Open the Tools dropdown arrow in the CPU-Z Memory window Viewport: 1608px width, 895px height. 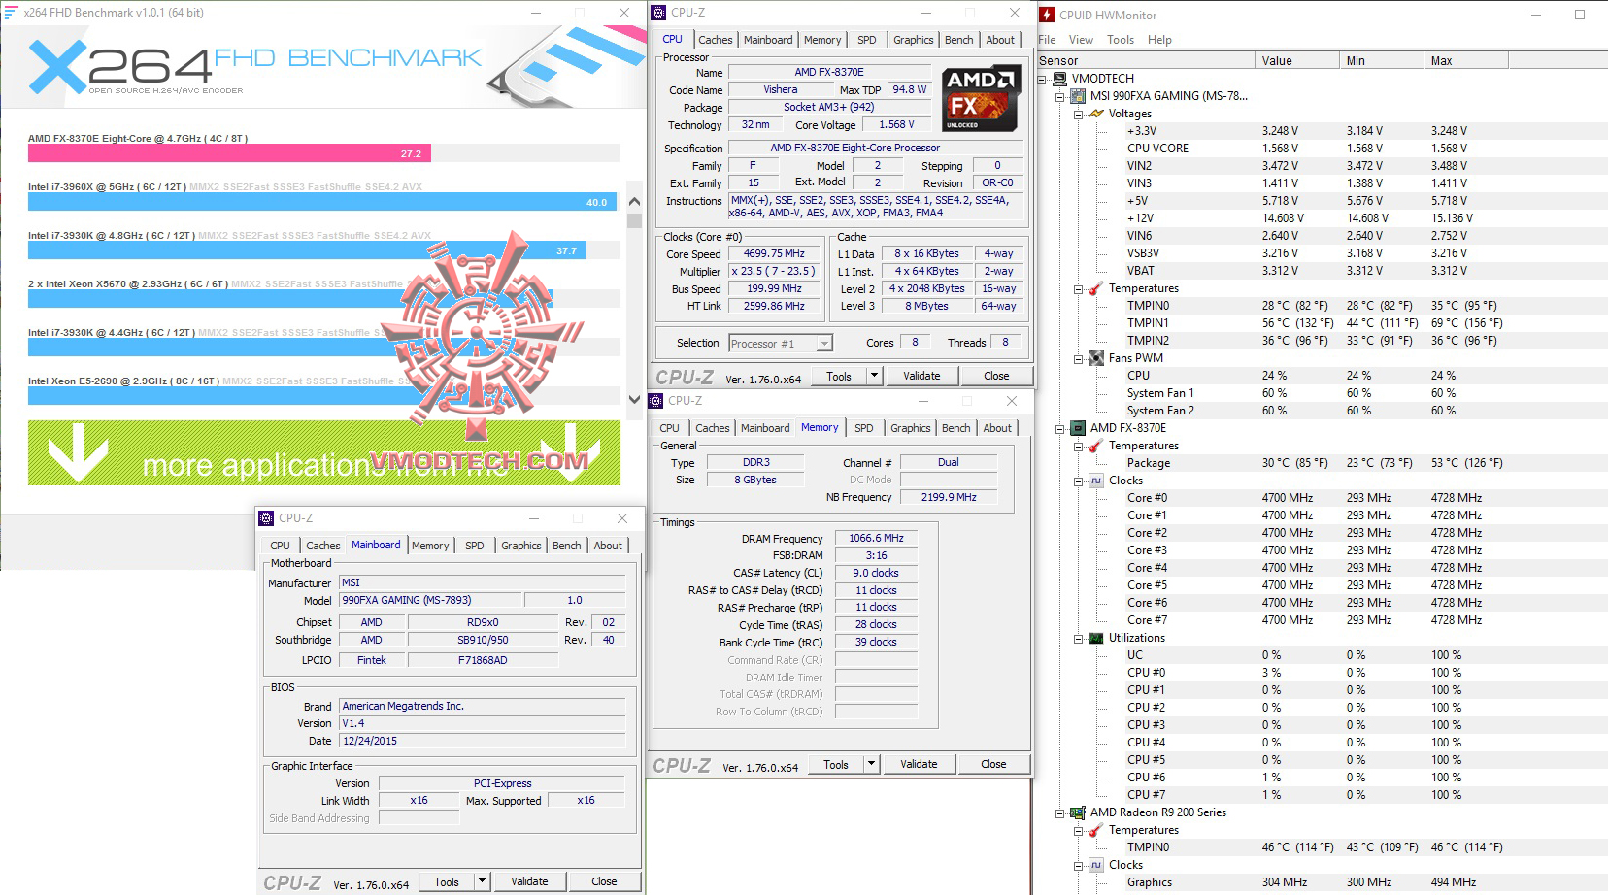point(871,764)
